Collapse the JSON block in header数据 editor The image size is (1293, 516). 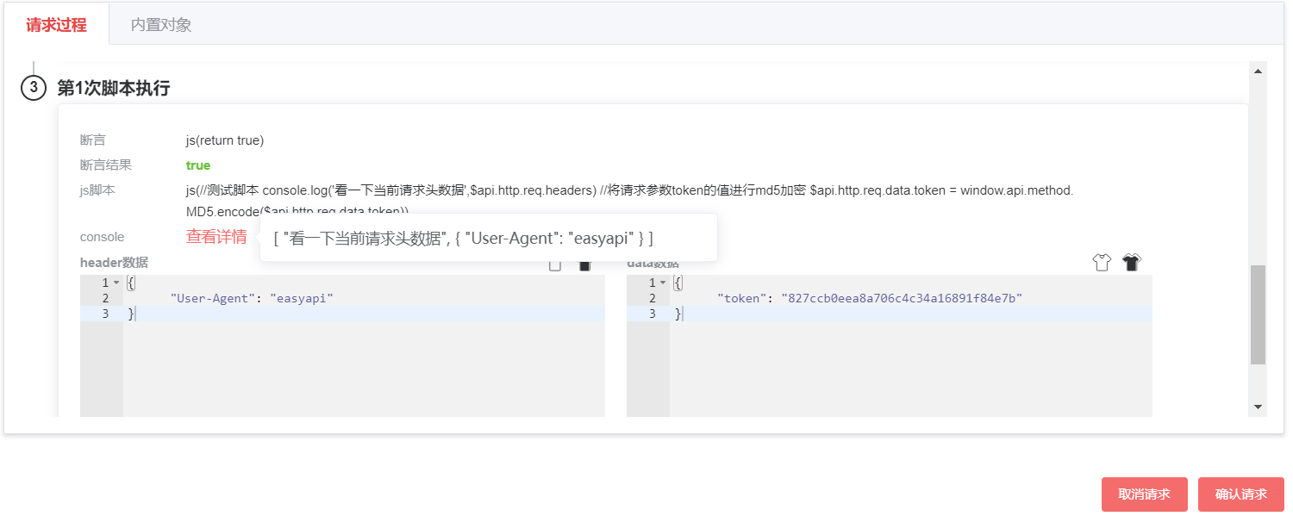116,283
